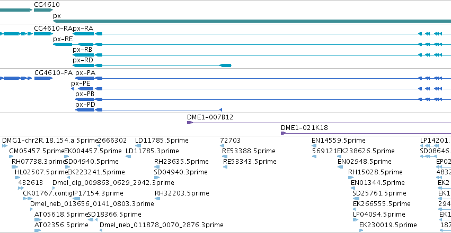Select the RE53388.5prime EST label
The width and height of the screenshot is (451, 233).
[x=249, y=151]
